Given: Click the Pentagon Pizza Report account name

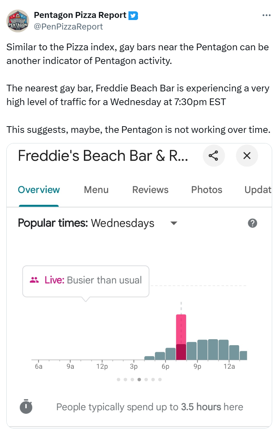Looking at the screenshot, I should [80, 15].
